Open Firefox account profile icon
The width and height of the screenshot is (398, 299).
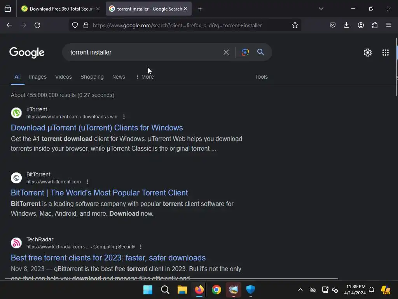coord(361,25)
